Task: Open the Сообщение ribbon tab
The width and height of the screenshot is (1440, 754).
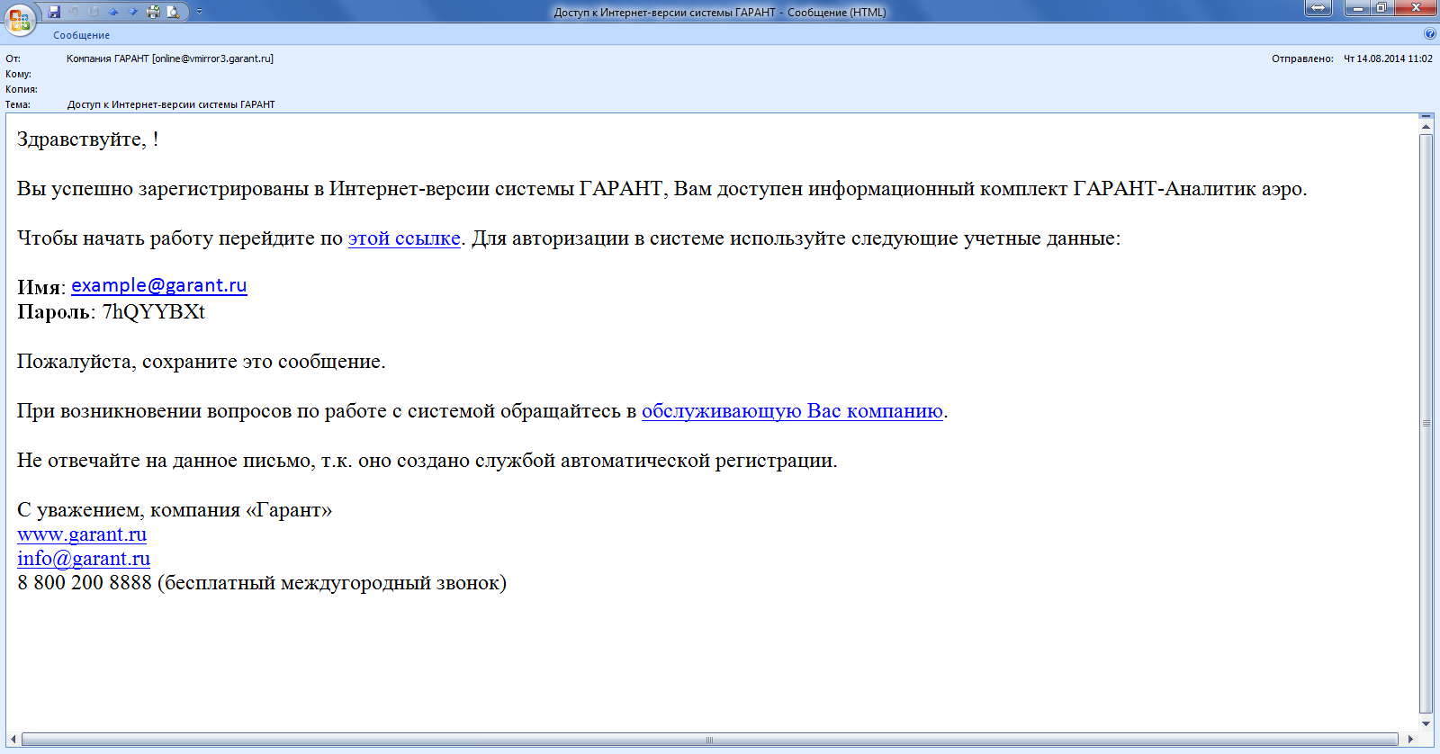Action: [81, 35]
